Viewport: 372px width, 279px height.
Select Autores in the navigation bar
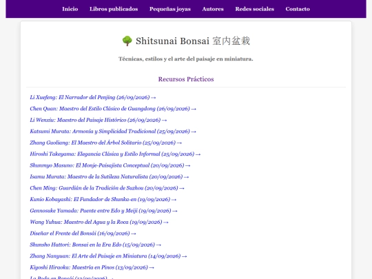click(213, 9)
